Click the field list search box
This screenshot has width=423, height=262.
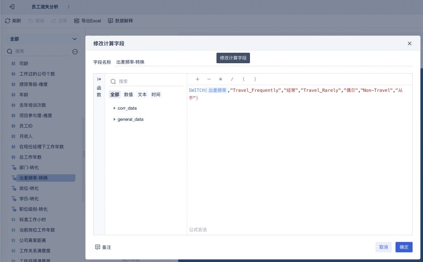(38, 51)
